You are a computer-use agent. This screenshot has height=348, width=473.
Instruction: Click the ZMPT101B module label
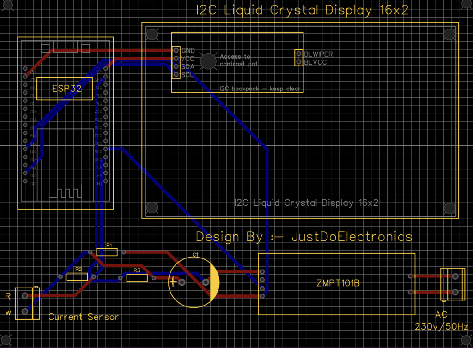coord(338,283)
